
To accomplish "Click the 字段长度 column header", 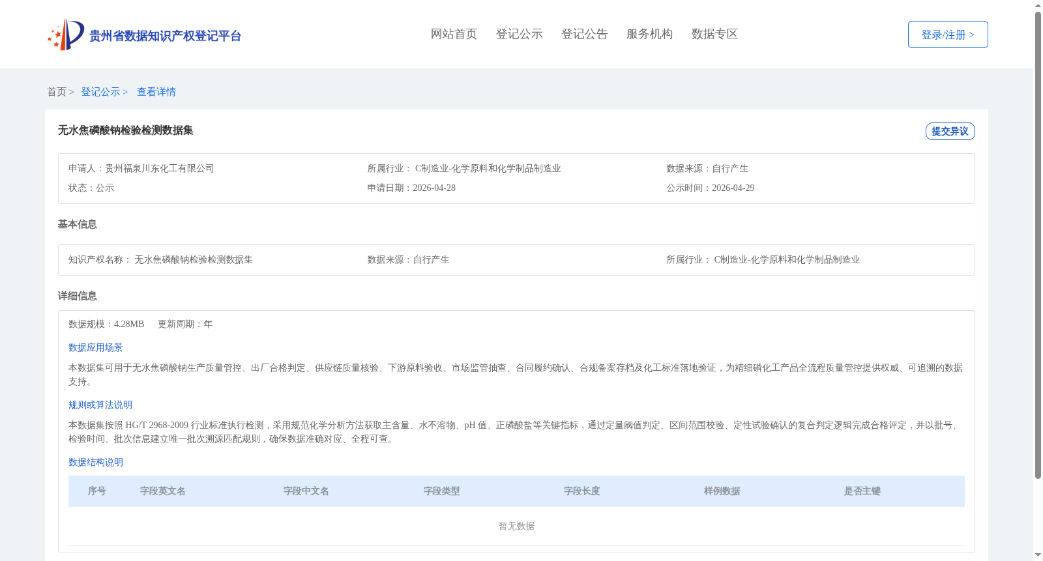I will 582,491.
